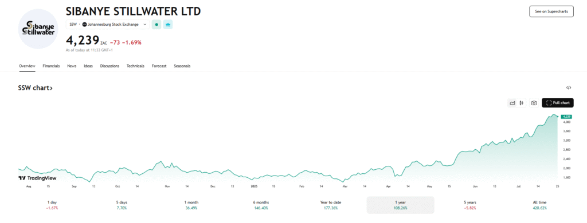Image resolution: width=587 pixels, height=223 pixels.
Task: Go to the Discussions tab
Action: tap(109, 66)
